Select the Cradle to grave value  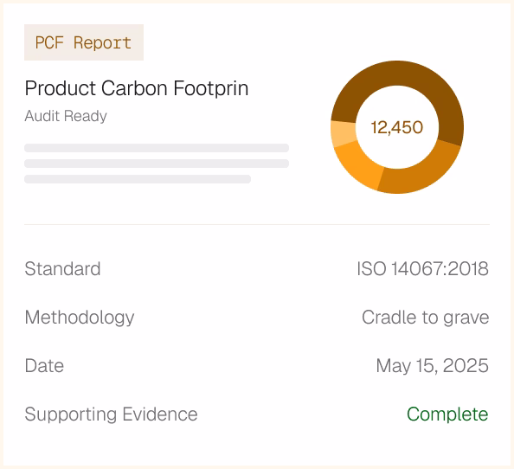(x=426, y=318)
